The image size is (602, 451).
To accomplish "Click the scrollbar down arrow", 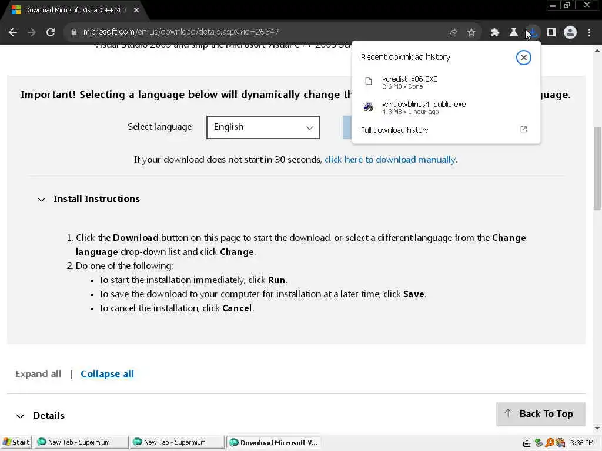I will point(597,428).
